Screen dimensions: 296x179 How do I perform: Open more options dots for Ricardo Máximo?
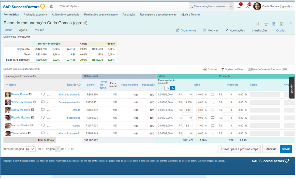point(49,118)
